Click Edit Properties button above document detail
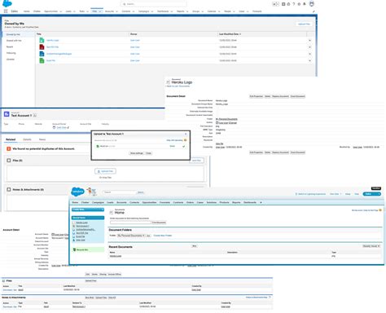 [x=257, y=96]
